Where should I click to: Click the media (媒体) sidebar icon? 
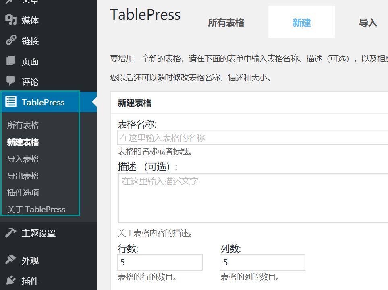click(10, 20)
